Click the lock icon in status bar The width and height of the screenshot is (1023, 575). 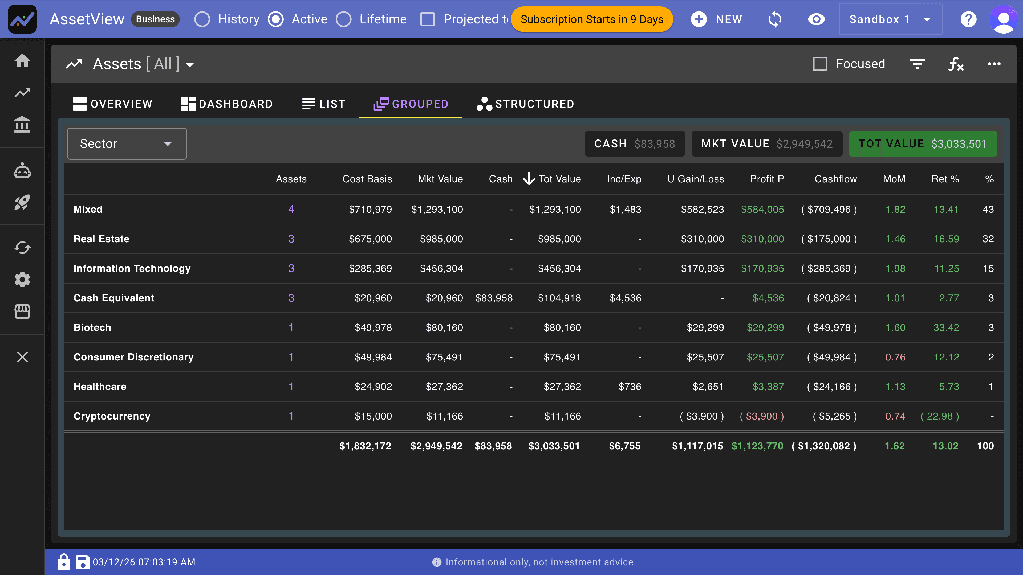[64, 562]
